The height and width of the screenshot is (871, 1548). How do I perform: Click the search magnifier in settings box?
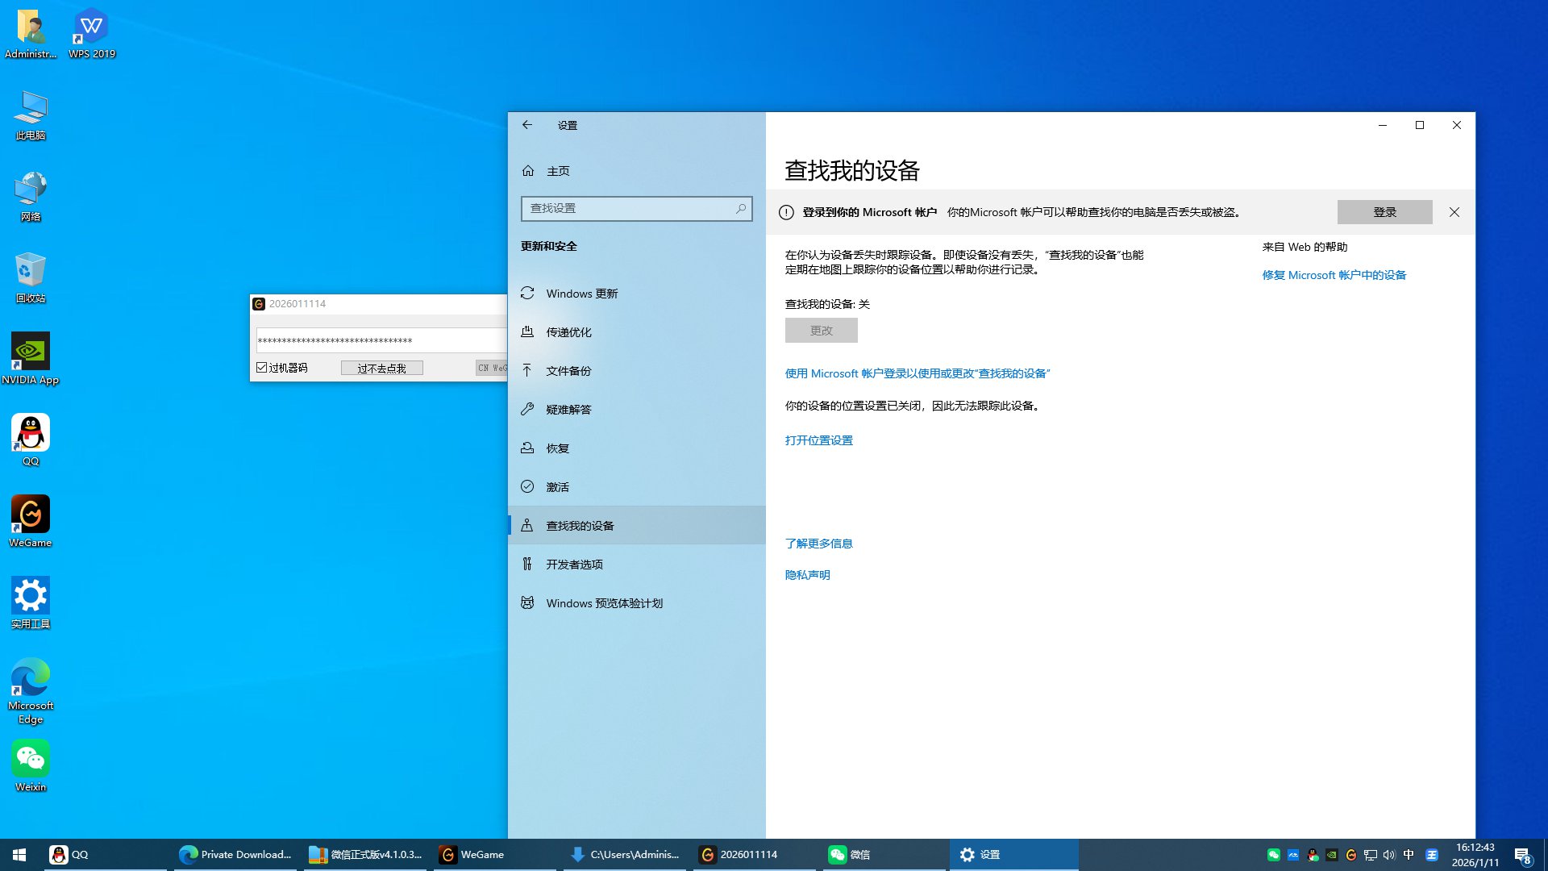[x=740, y=209]
